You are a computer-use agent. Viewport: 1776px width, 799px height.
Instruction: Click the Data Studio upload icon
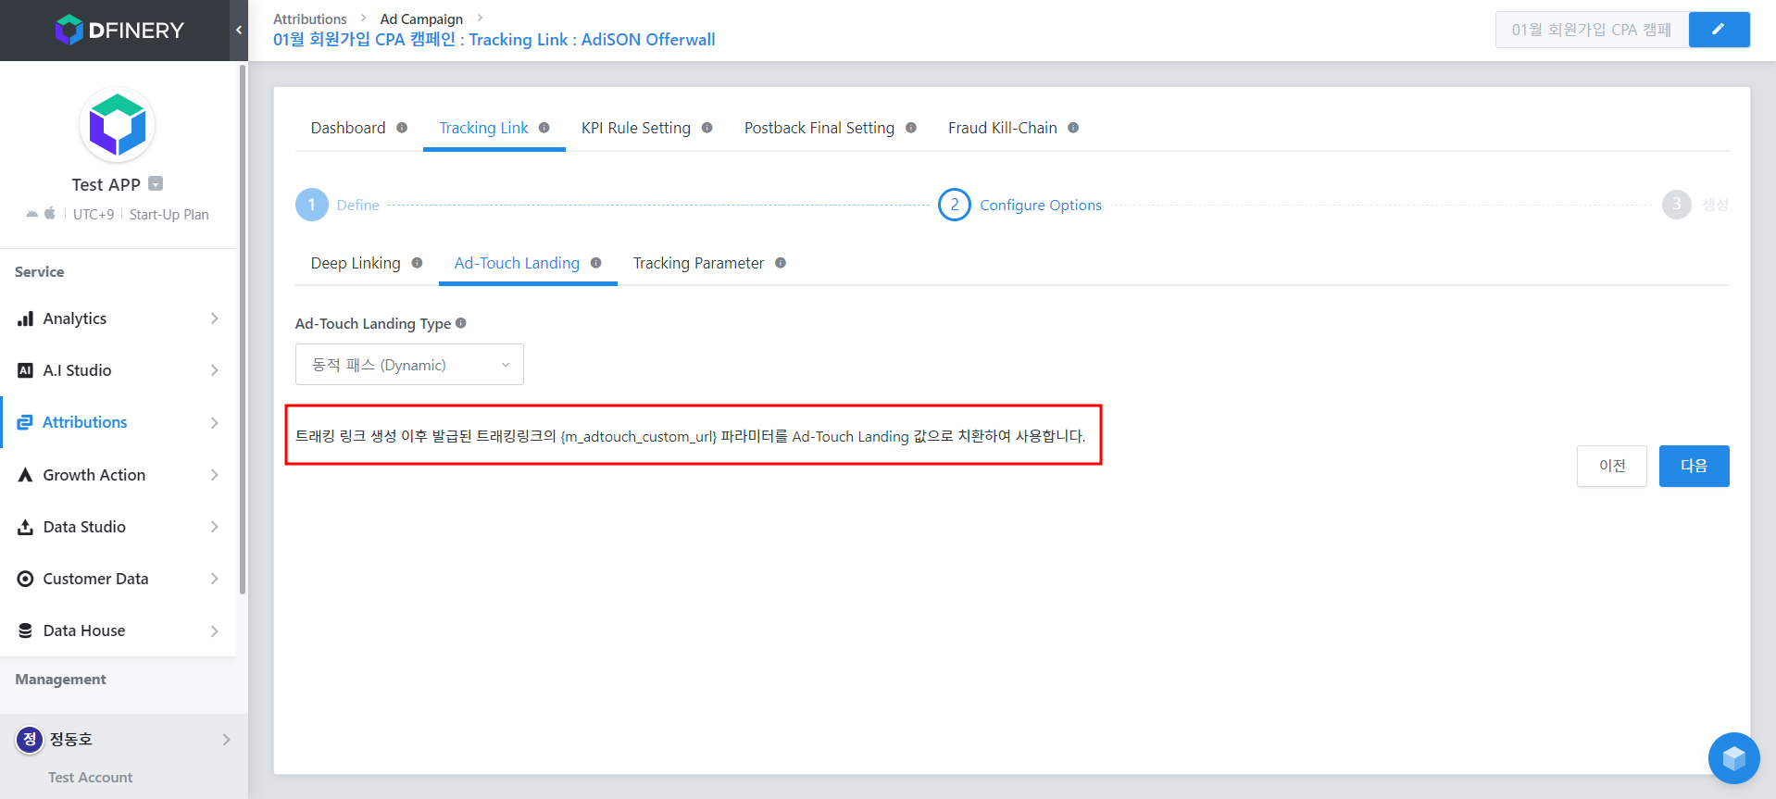pos(25,527)
